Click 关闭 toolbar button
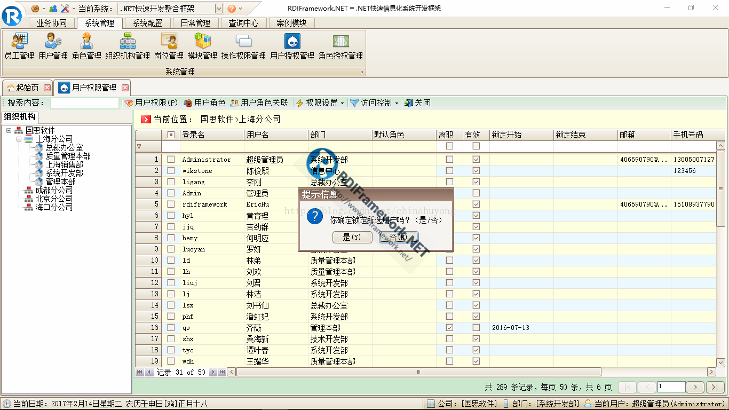The image size is (729, 410). (x=417, y=103)
